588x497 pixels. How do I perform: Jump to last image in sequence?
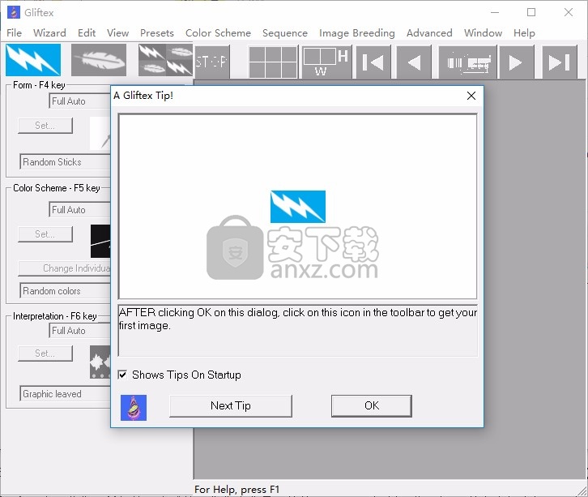point(560,62)
